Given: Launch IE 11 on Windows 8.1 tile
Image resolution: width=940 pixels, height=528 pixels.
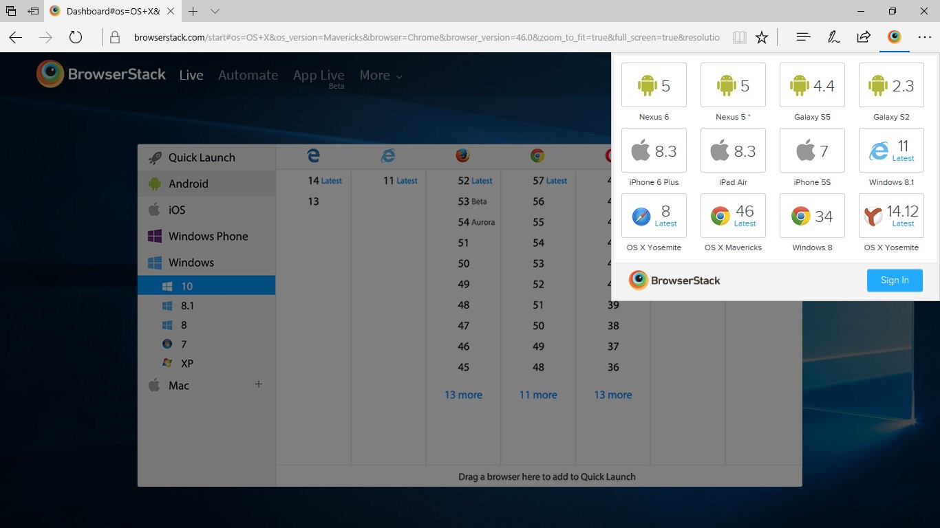Looking at the screenshot, I should (891, 151).
